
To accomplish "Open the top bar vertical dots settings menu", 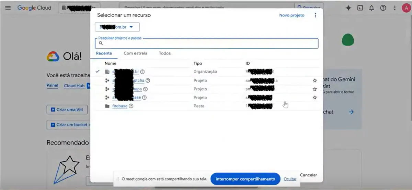I will (x=395, y=8).
